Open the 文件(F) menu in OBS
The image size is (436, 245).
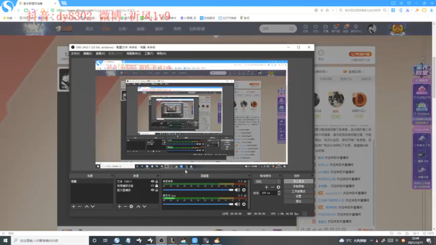click(75, 53)
